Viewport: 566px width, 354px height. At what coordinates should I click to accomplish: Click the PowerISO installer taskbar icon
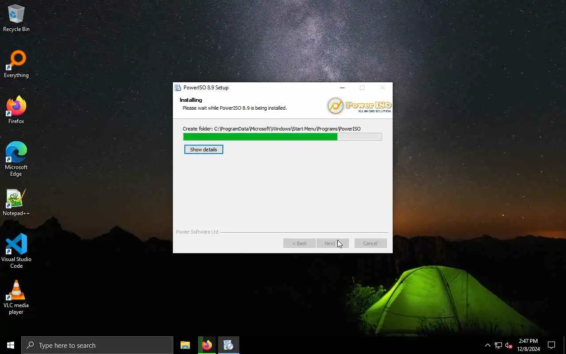(x=228, y=345)
